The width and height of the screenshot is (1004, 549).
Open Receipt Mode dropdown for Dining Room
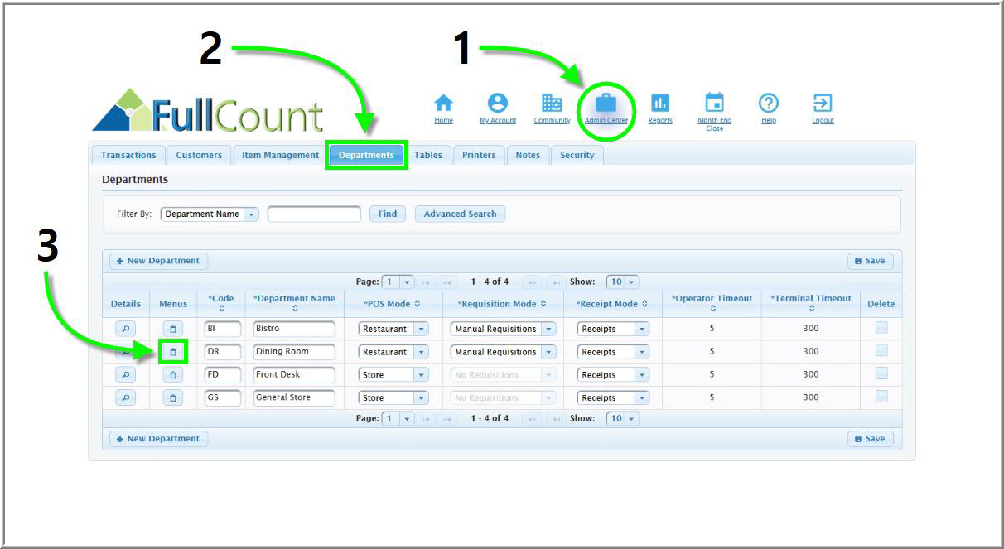click(x=642, y=352)
